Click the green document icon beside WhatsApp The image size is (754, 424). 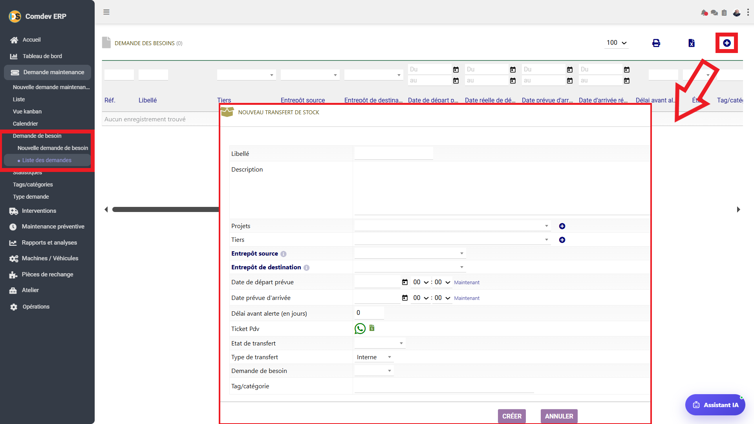(372, 328)
